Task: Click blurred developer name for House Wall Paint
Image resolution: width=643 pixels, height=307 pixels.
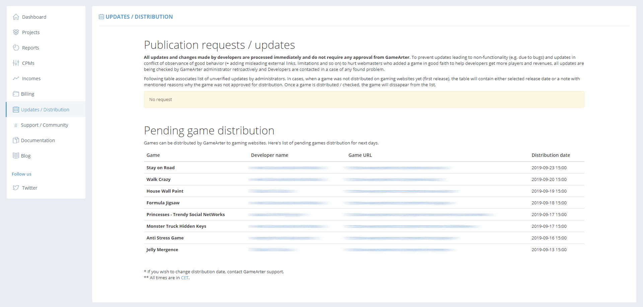Action: 273,191
